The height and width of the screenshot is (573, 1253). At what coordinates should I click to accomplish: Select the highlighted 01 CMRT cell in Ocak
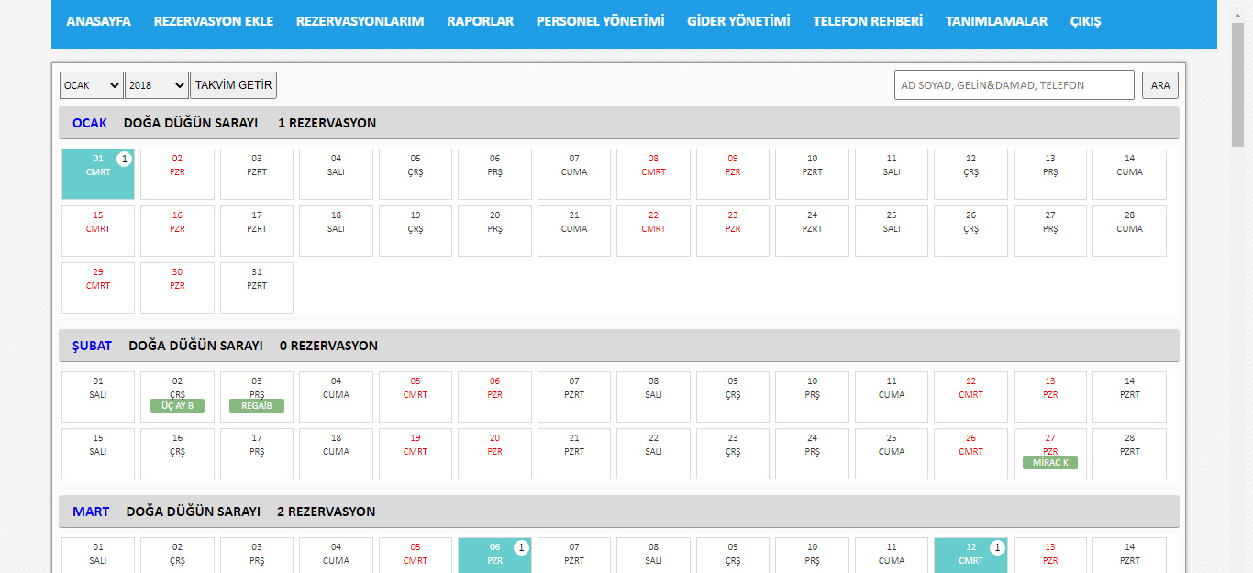pos(98,174)
